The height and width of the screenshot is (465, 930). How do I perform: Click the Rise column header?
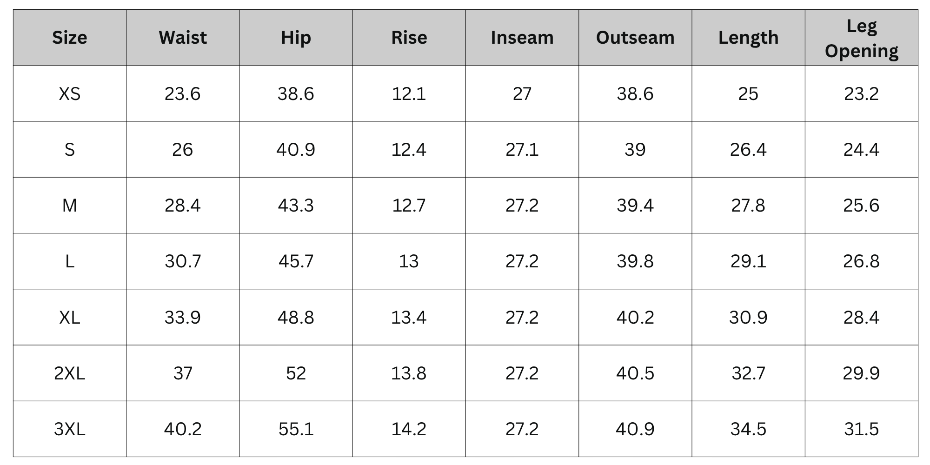pyautogui.click(x=409, y=38)
